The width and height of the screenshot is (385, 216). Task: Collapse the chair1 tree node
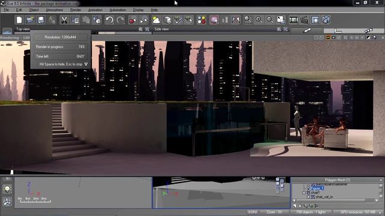(x=304, y=193)
